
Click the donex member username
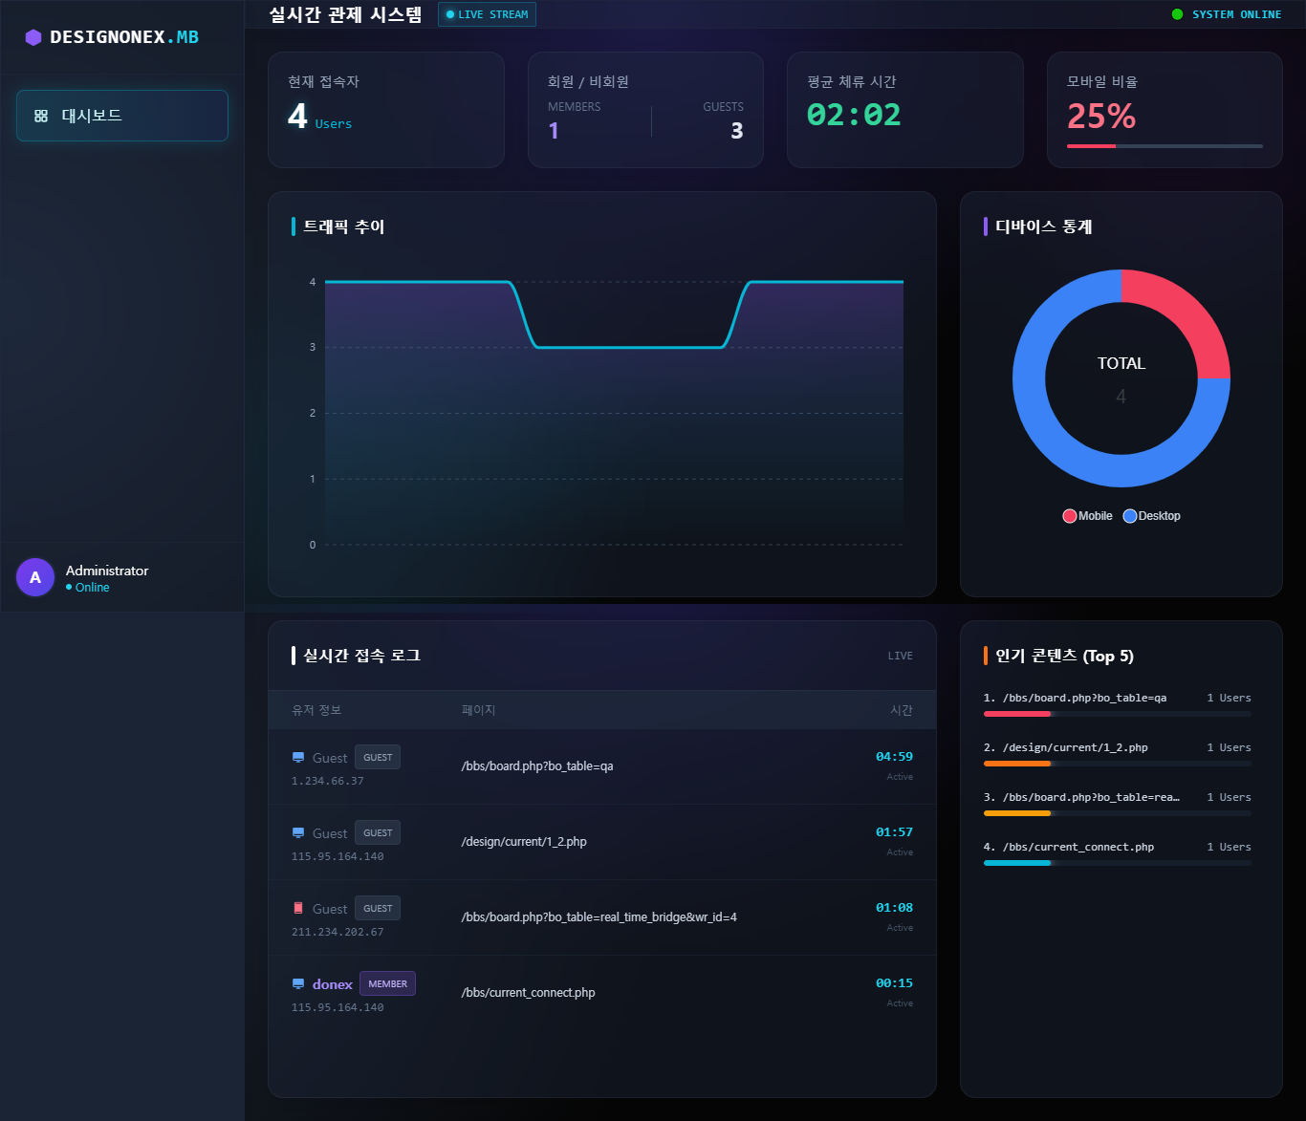click(x=332, y=984)
